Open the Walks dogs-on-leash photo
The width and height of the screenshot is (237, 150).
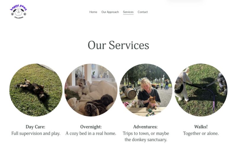[x=201, y=90]
